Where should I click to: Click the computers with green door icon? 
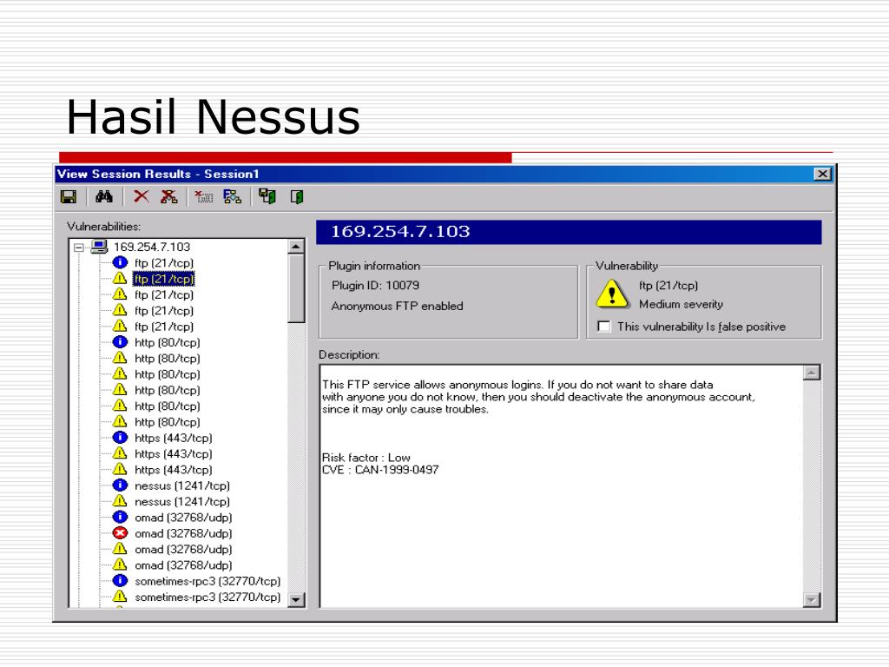[x=267, y=197]
